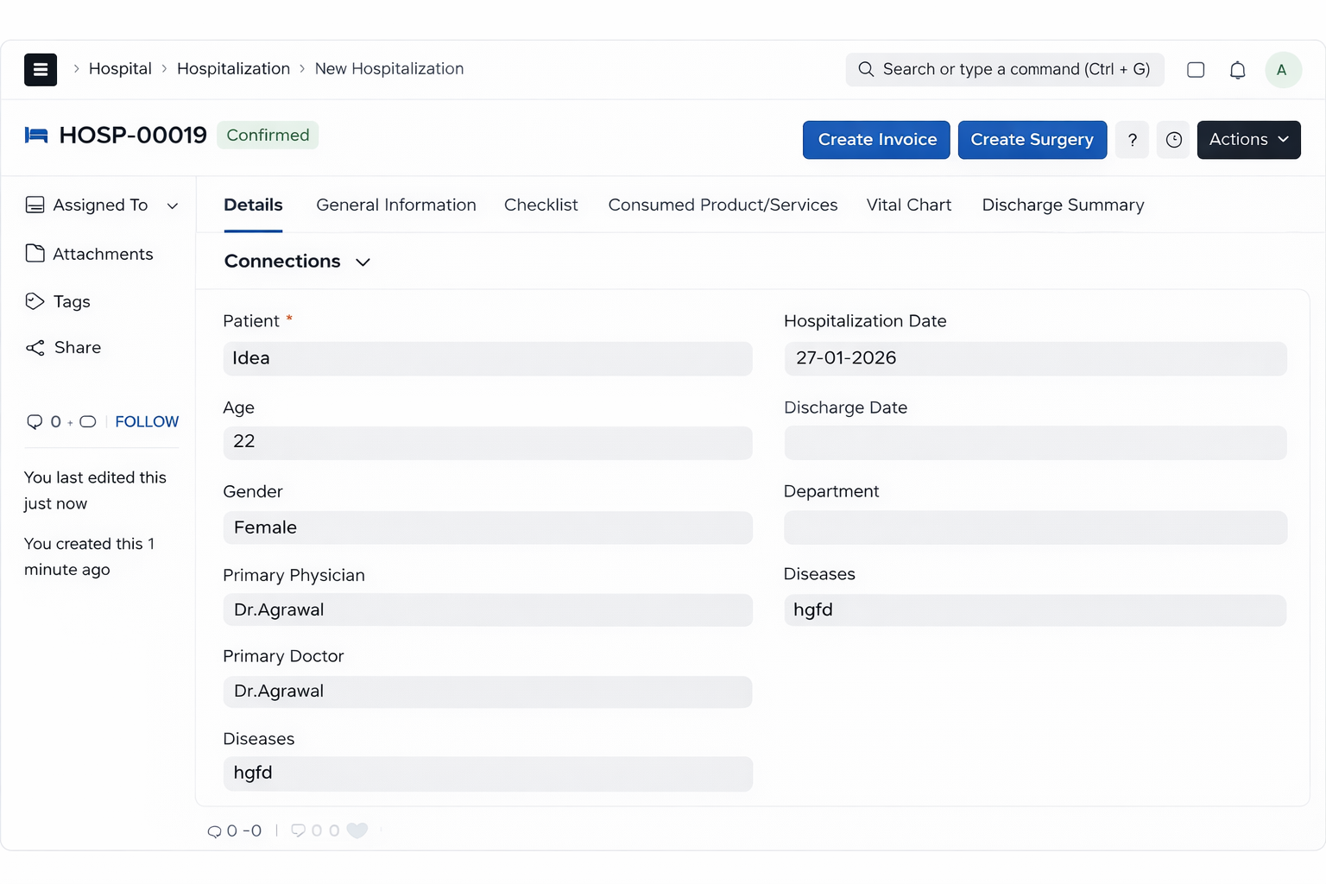Open the clock history icon button
The height and width of the screenshot is (884, 1326).
click(1173, 140)
